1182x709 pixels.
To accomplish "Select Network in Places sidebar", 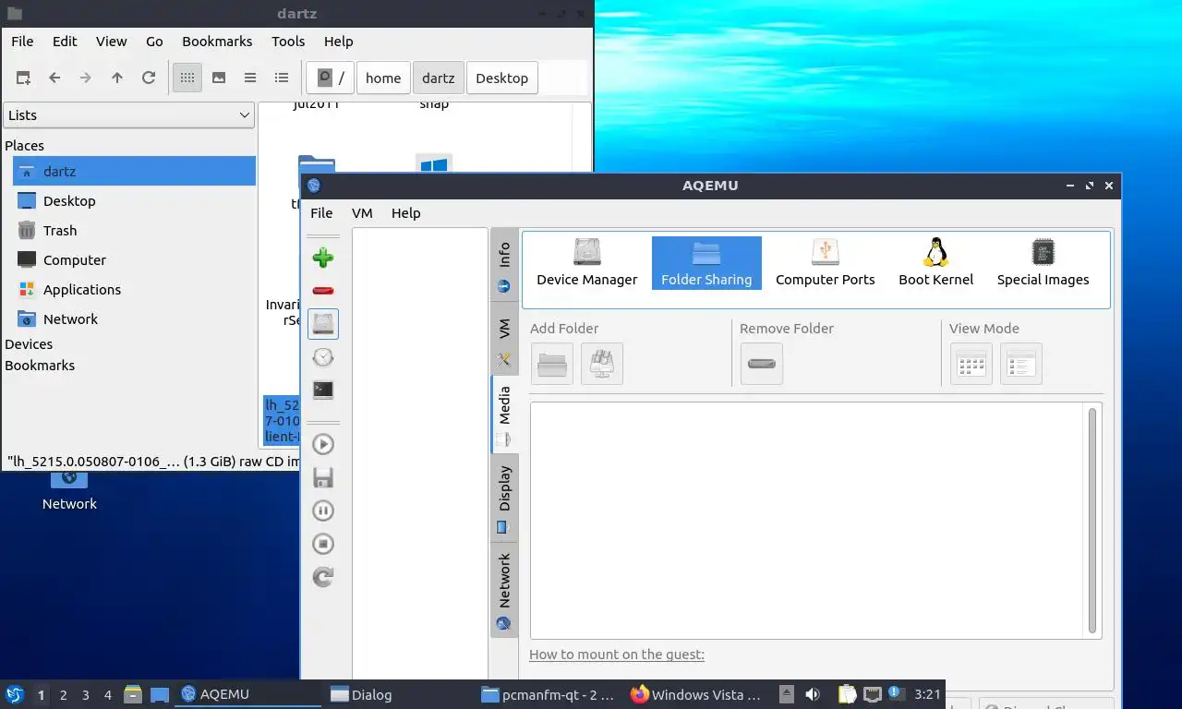I will [x=134, y=318].
